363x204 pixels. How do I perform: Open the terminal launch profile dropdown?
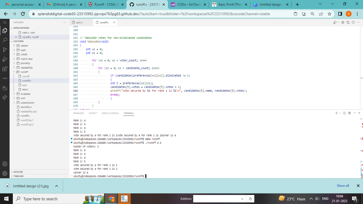(340, 113)
